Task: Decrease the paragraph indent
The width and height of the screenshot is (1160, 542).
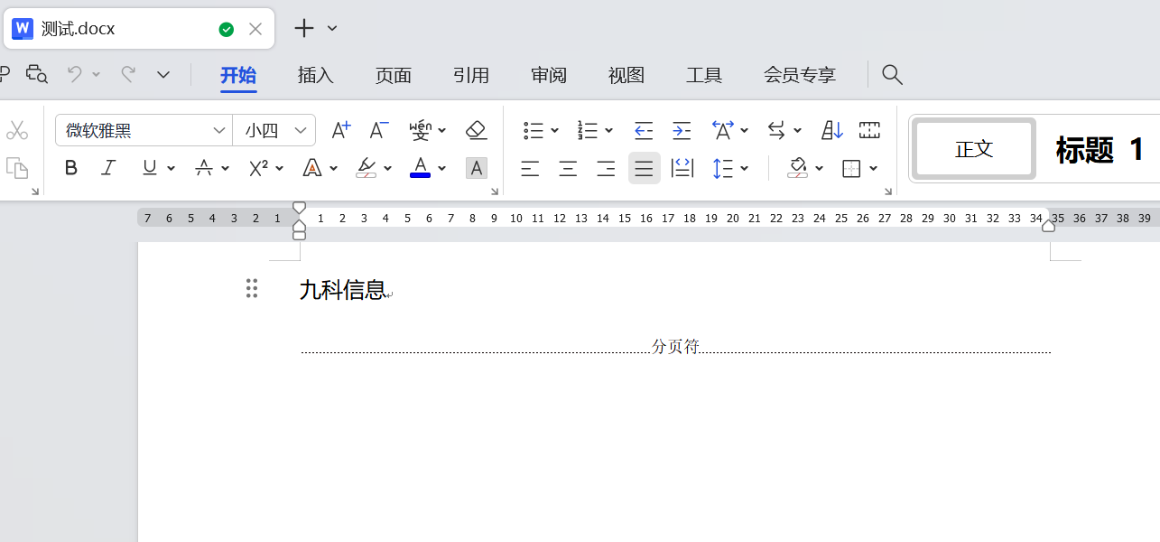Action: 644,130
